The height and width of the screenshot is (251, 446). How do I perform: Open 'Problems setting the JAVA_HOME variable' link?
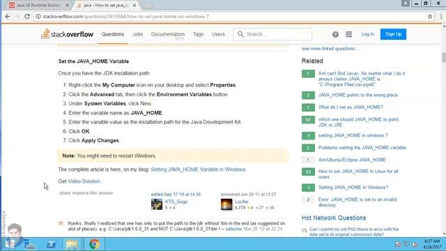pyautogui.click(x=362, y=148)
